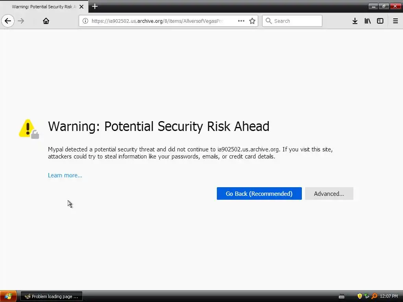
Task: Click the Learn more... link
Action: click(x=65, y=175)
